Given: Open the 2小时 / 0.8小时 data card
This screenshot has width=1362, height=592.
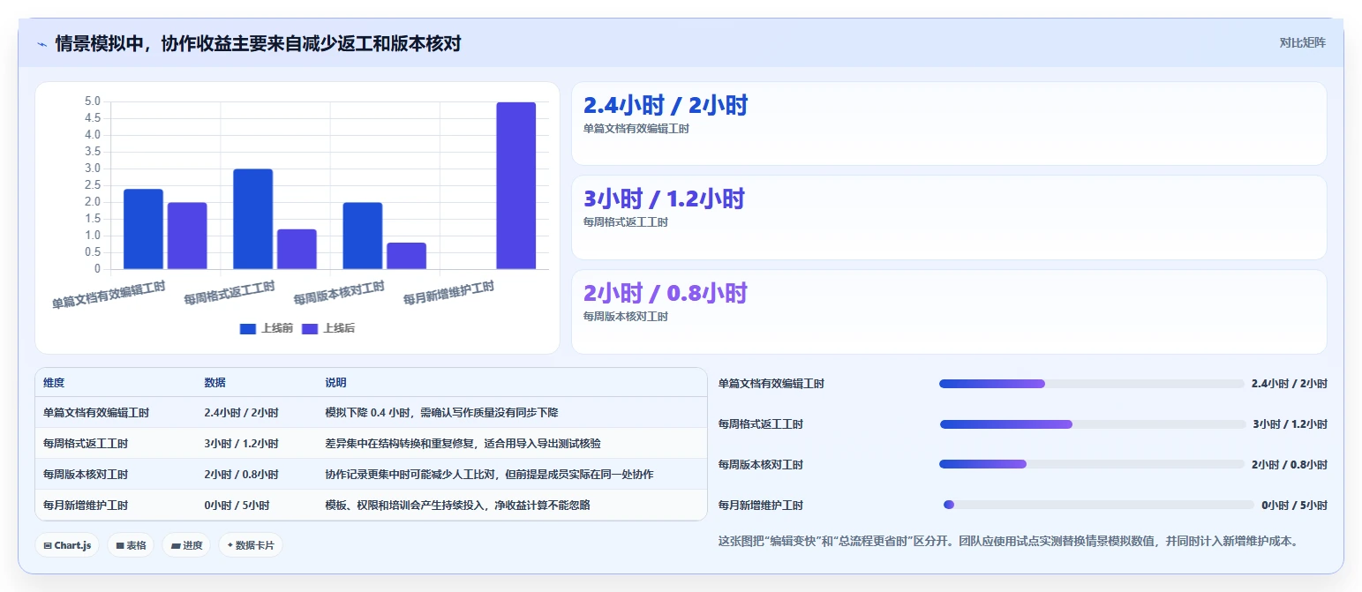Looking at the screenshot, I should click(949, 311).
